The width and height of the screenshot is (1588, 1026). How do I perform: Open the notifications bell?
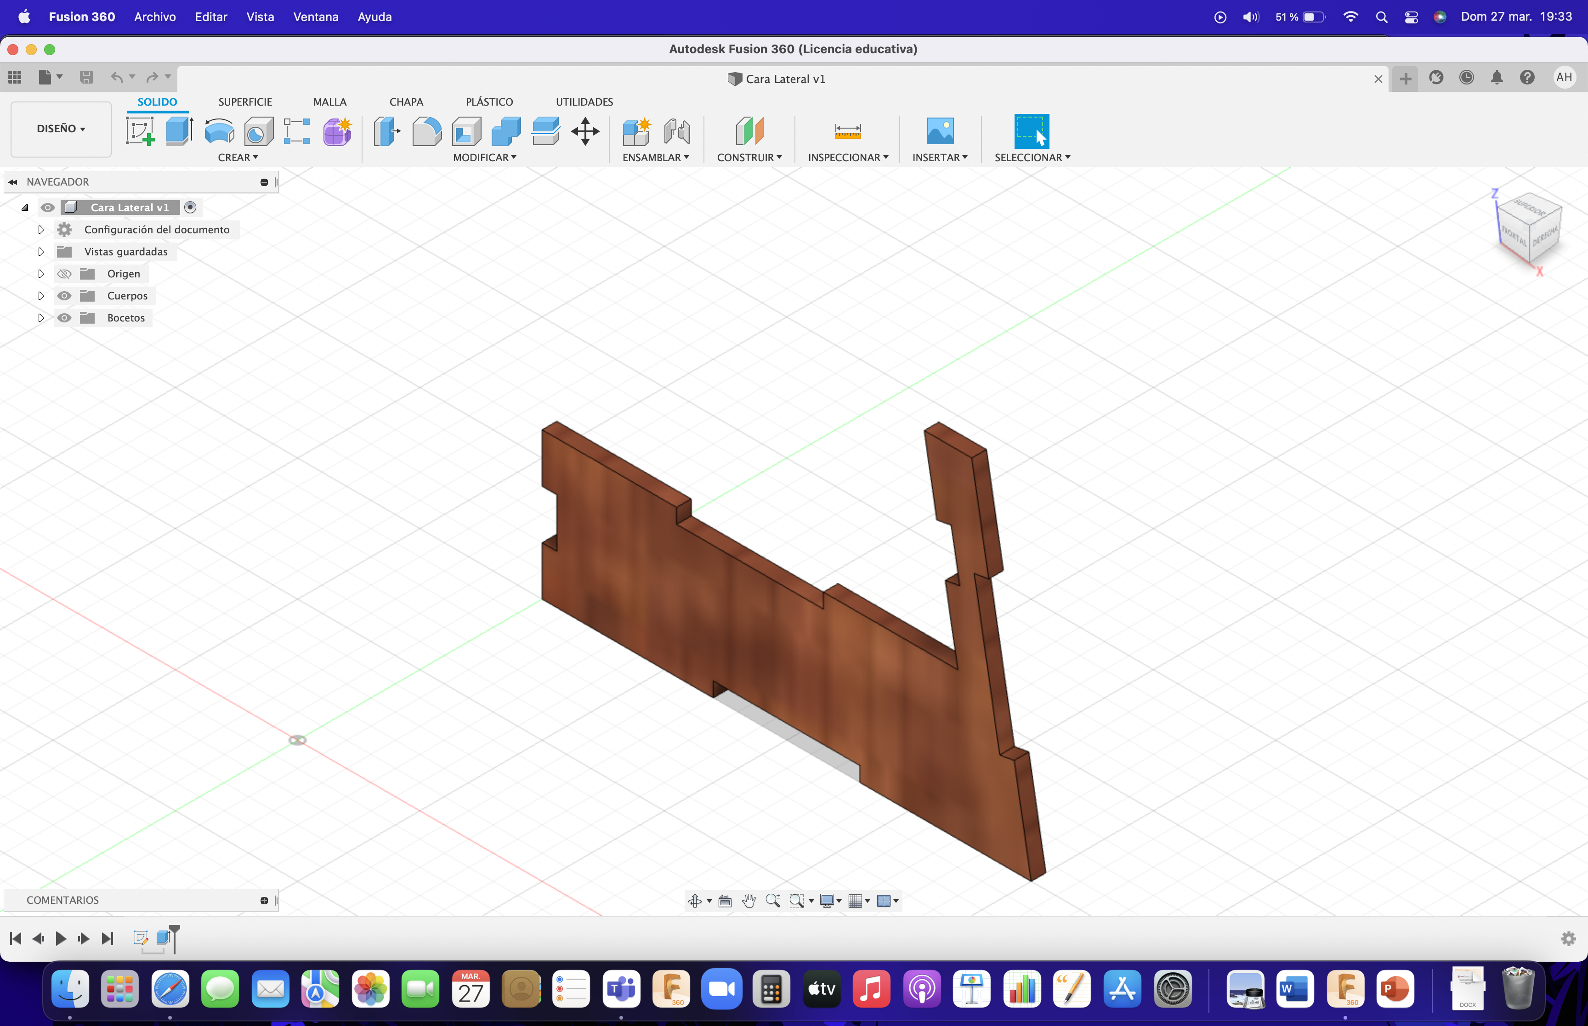(1497, 77)
